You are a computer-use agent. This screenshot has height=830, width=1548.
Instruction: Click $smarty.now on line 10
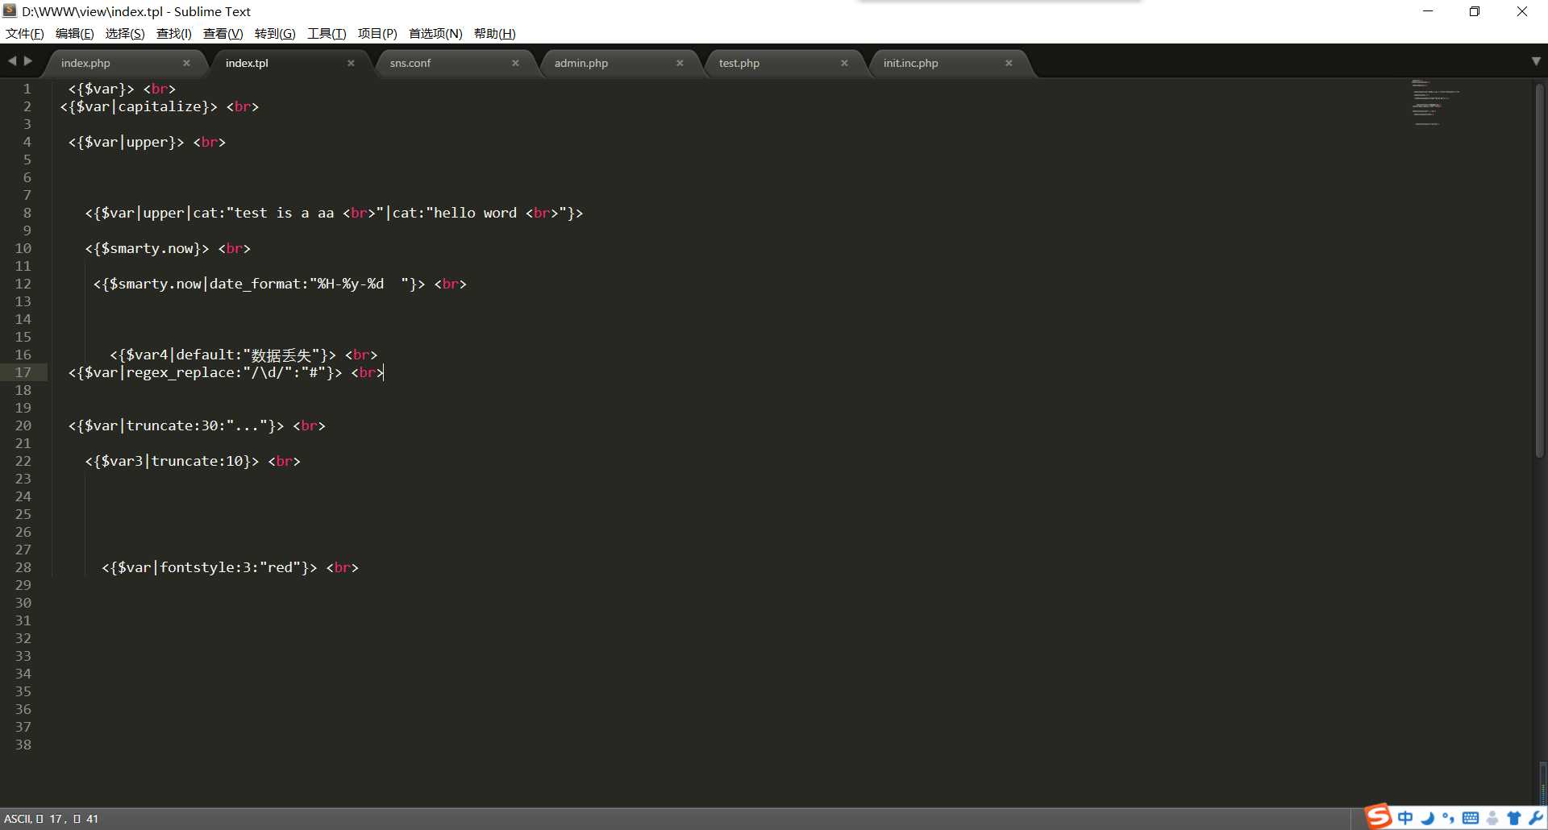point(152,248)
